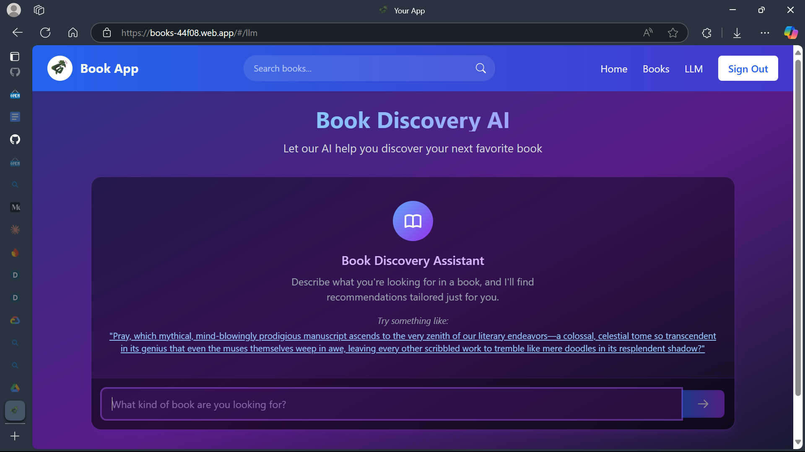The width and height of the screenshot is (805, 452).
Task: Open new tab with plus button
Action: tap(15, 436)
